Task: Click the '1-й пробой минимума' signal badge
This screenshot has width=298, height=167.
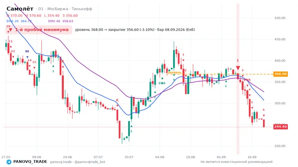Action: tap(39, 30)
